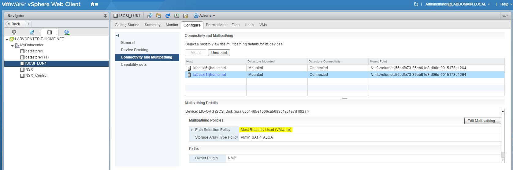
Task: Click the global refresh icon beside Administrator
Action: pyautogui.click(x=416, y=4)
